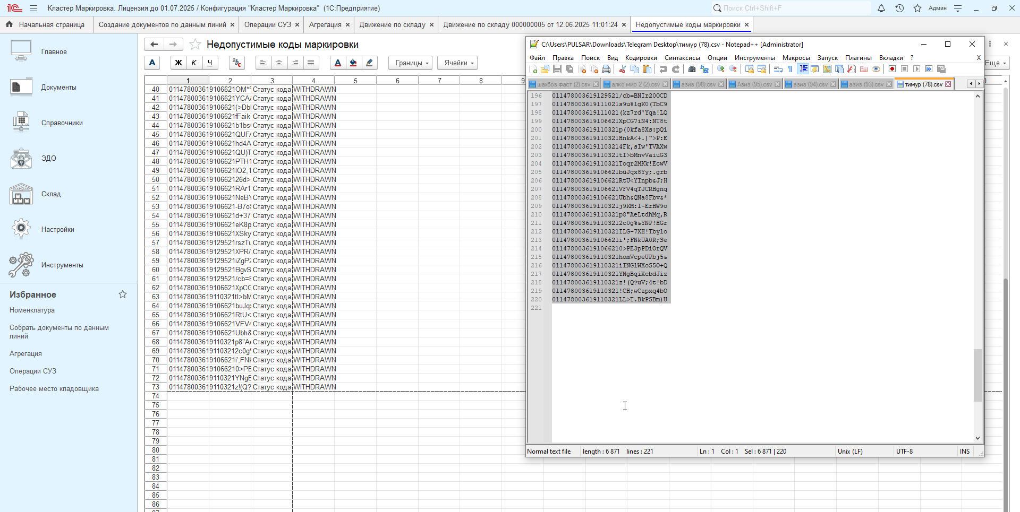
Task: Close the Операции СУЗ tab
Action: (297, 24)
